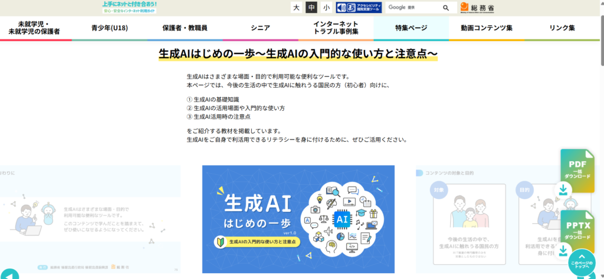Screen dimensions: 604x279
Task: Set font size to medium (中)
Action: click(x=311, y=8)
